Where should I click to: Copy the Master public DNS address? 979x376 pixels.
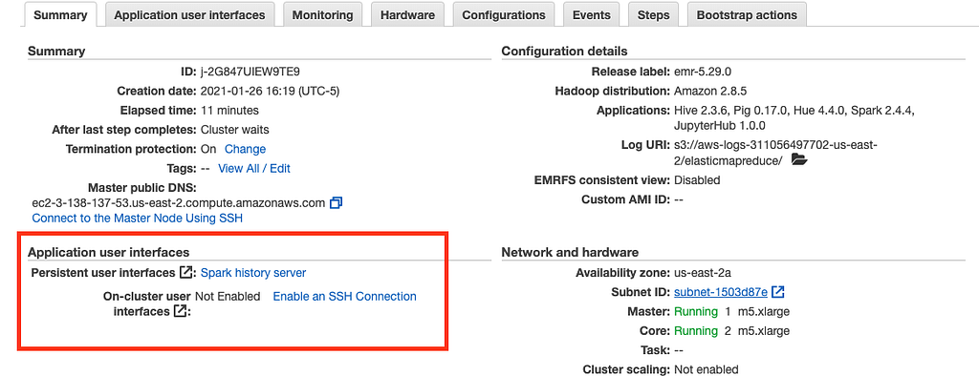coord(336,202)
